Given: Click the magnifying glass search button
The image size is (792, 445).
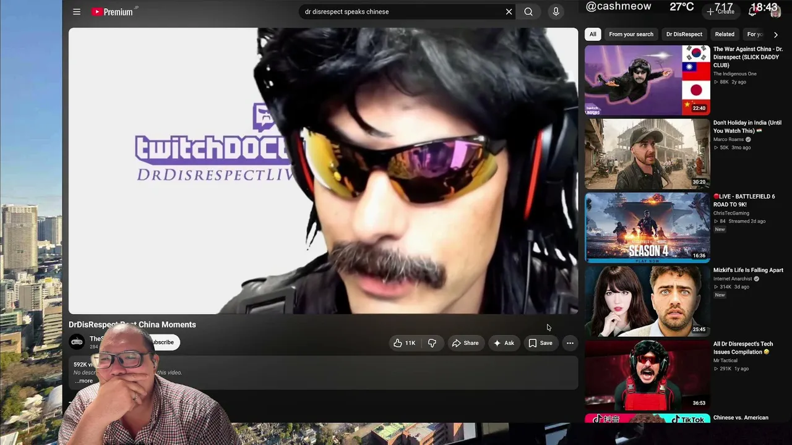Looking at the screenshot, I should (528, 12).
